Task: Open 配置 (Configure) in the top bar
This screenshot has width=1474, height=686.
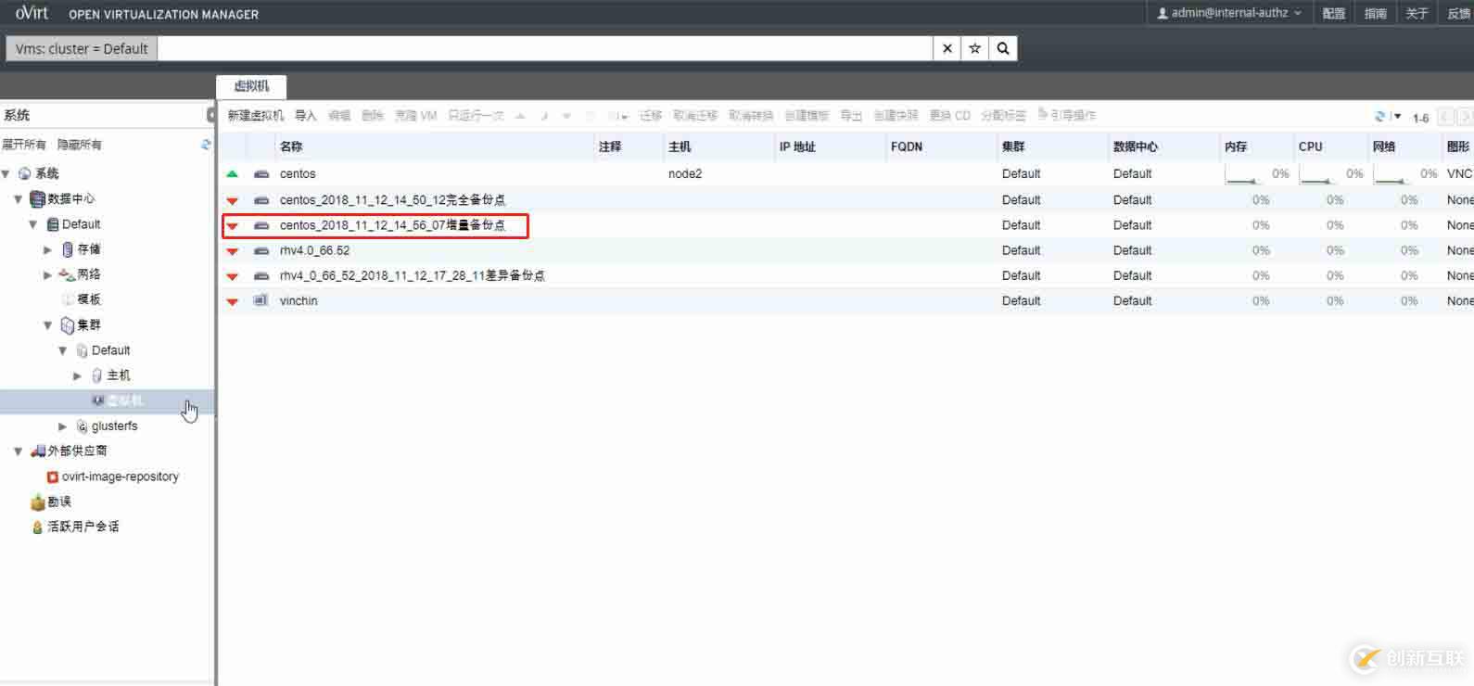Action: coord(1334,13)
